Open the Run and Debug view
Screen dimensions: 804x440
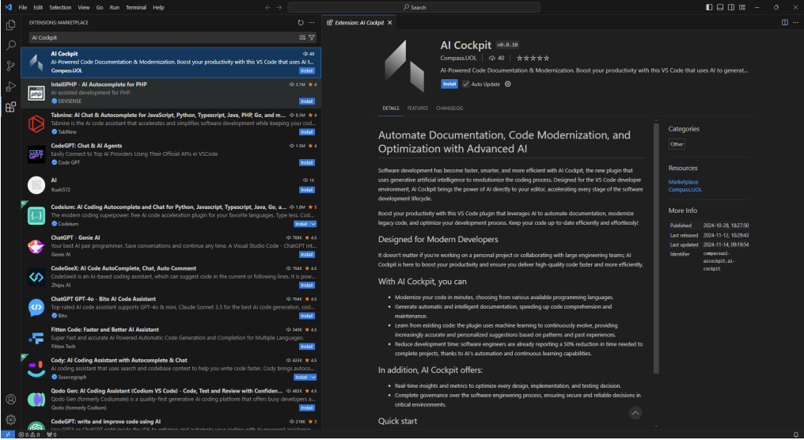10,87
